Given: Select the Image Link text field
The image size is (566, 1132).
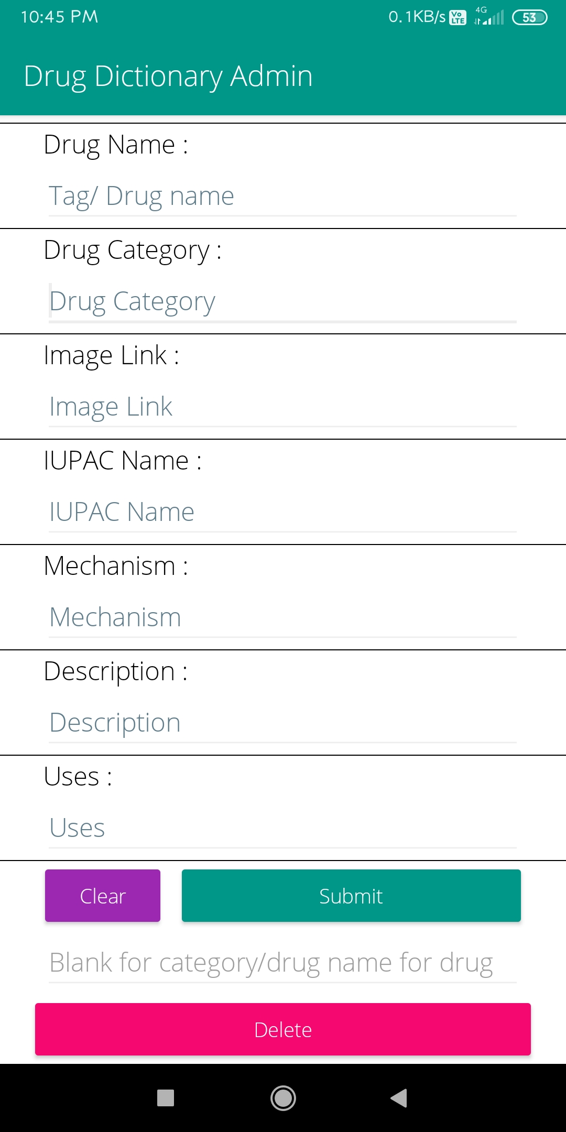Looking at the screenshot, I should coord(282,407).
